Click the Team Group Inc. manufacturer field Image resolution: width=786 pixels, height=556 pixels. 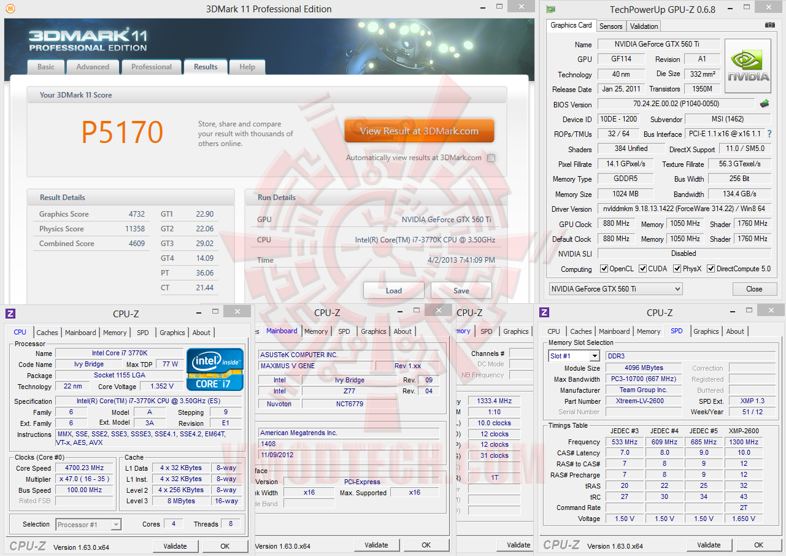(644, 390)
